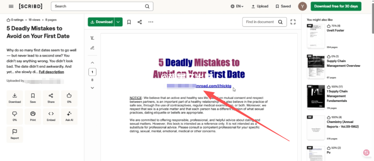Open Saved items in the header
This screenshot has width=374, height=161.
(283, 7)
